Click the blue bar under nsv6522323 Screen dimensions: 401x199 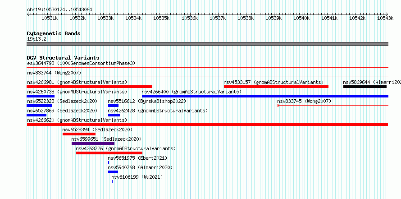[x=39, y=106]
